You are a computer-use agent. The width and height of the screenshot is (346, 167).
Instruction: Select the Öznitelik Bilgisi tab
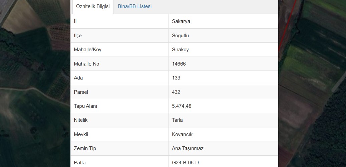pos(93,6)
